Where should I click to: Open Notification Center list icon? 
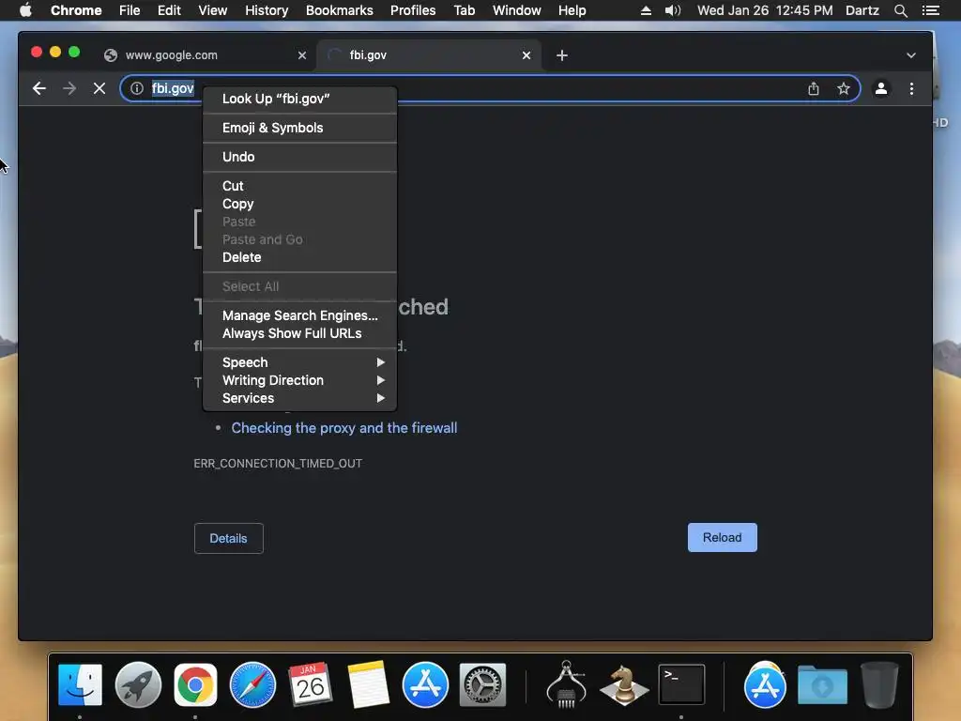coord(931,10)
